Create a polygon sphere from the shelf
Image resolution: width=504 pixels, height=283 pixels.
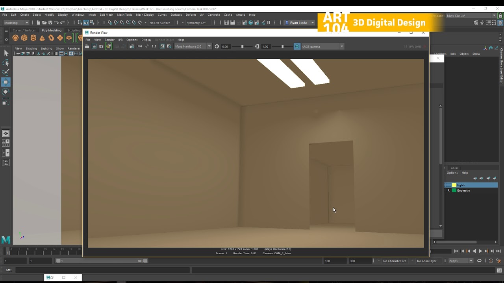15,38
